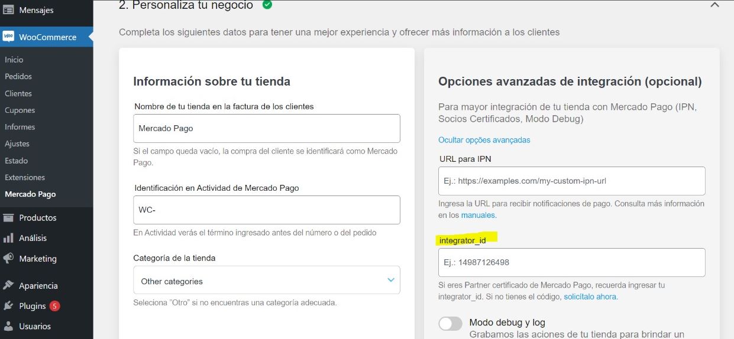Click the Plugins plug icon
This screenshot has height=339, width=734.
tap(8, 306)
